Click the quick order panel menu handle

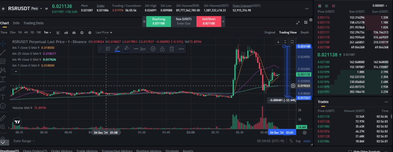[144, 22]
